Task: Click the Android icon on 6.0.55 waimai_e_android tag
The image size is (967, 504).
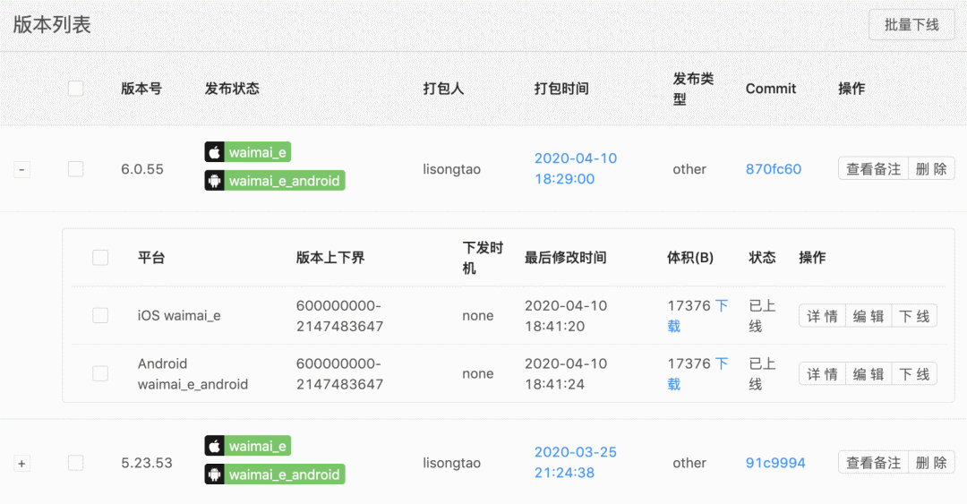Action: [x=215, y=181]
